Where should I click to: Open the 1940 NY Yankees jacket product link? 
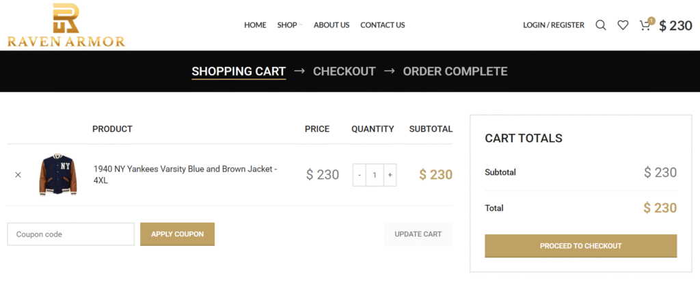pos(185,175)
